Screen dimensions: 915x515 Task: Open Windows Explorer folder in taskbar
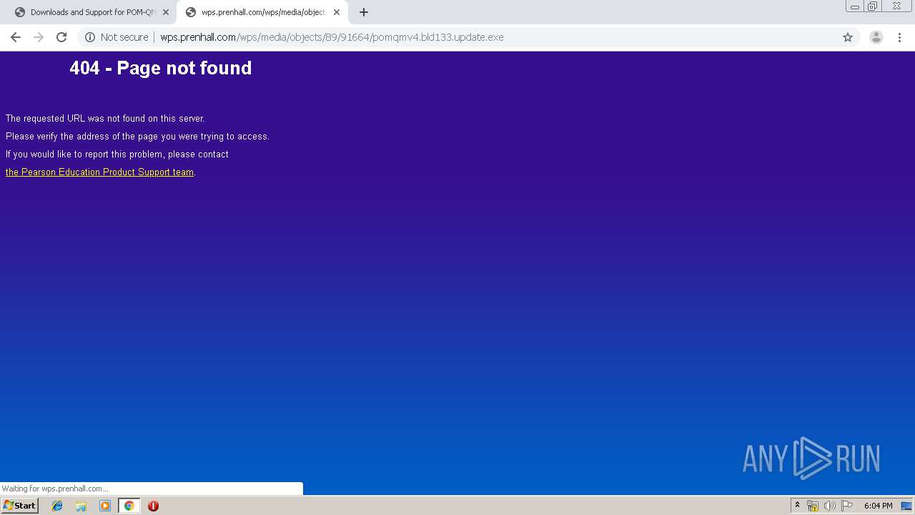81,506
